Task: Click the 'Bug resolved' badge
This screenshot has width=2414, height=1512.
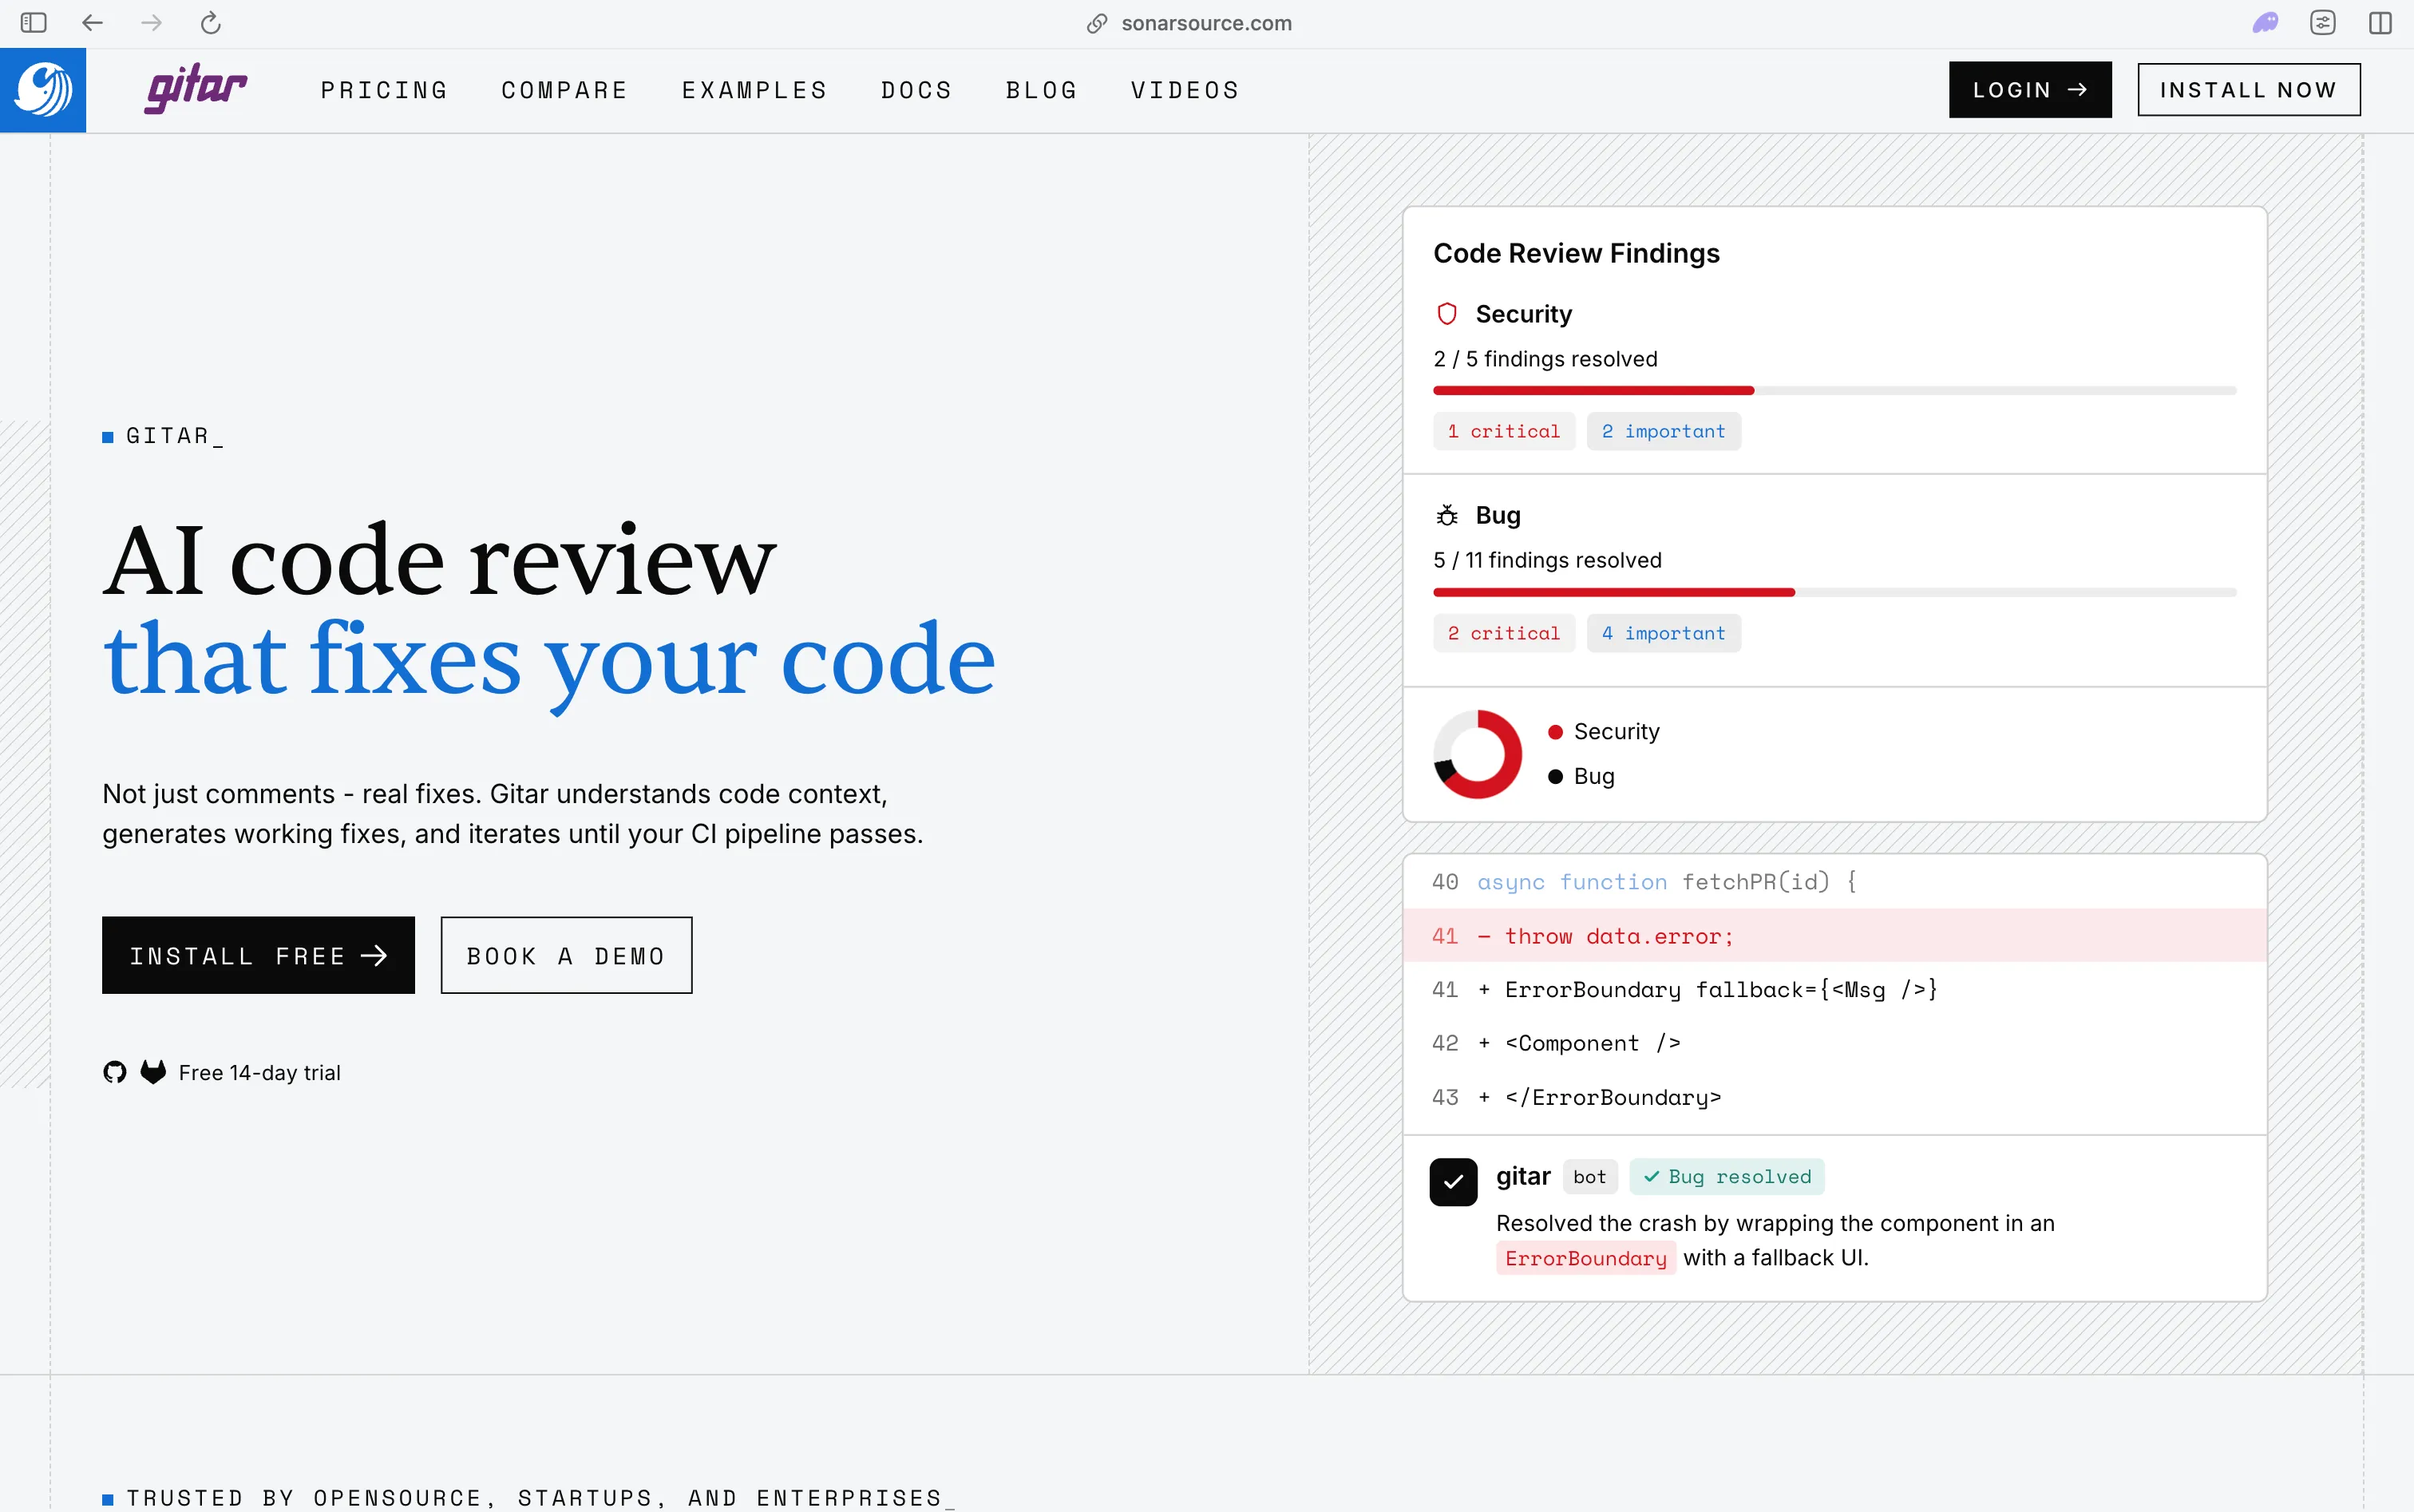Action: pos(1727,1177)
